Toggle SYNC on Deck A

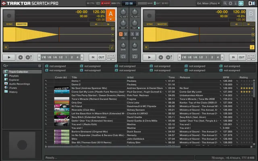point(9,24)
